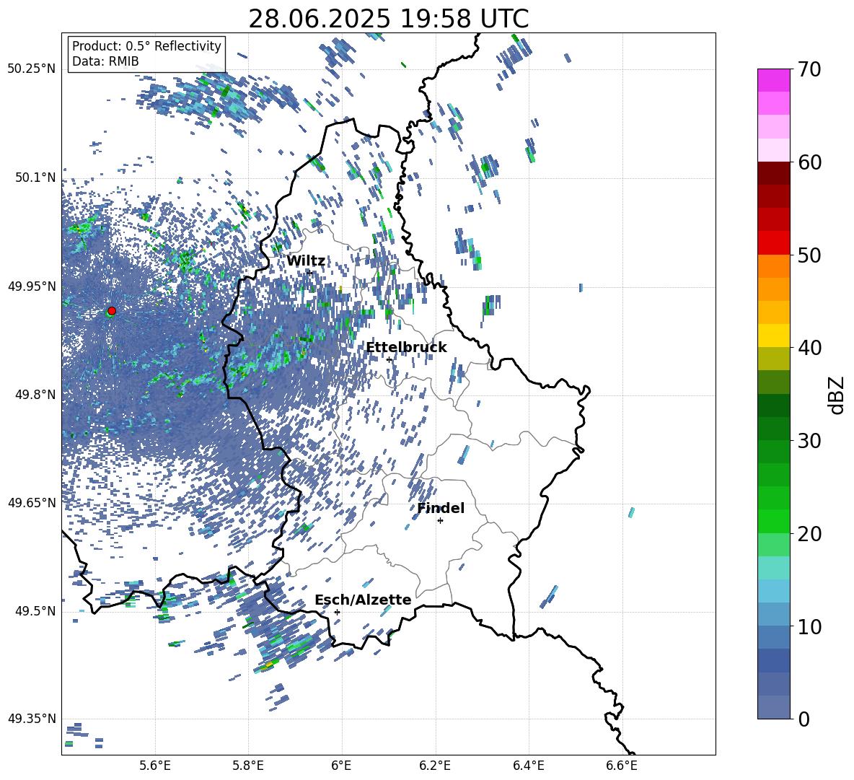Click the dark maroon colorbar segment below 60
Viewport: 854px width, 780px height.
(773, 173)
